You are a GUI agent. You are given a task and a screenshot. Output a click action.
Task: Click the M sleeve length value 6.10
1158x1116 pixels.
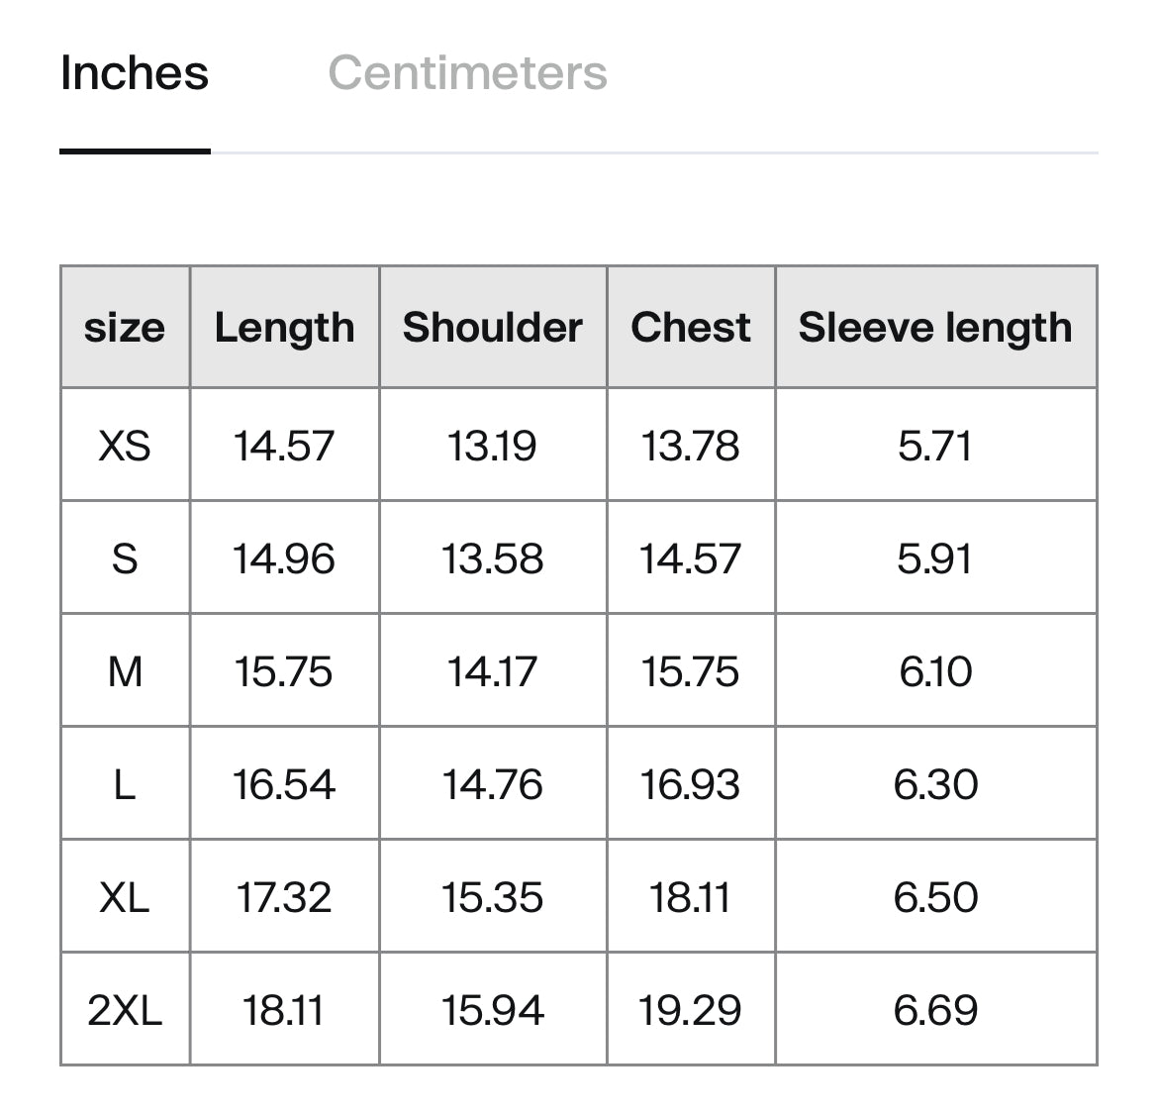tap(935, 671)
